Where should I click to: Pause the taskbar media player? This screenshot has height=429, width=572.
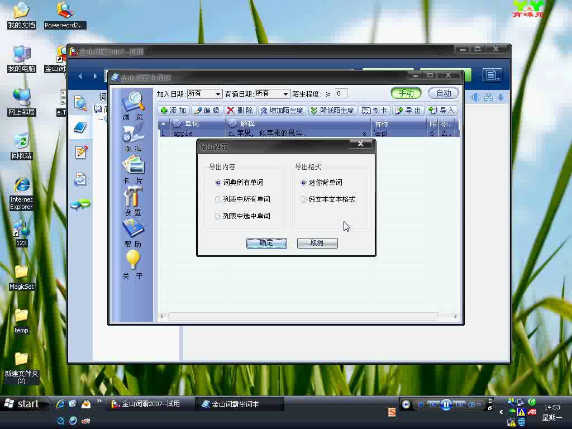pos(446,404)
